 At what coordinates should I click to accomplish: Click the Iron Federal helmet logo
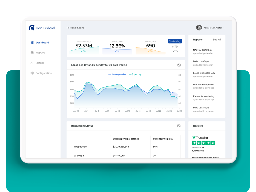(x=31, y=28)
